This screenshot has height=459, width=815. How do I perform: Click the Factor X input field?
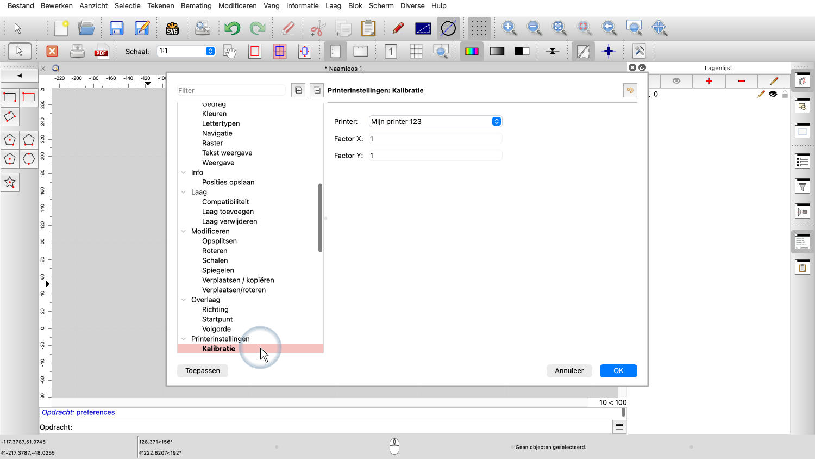[x=435, y=139]
